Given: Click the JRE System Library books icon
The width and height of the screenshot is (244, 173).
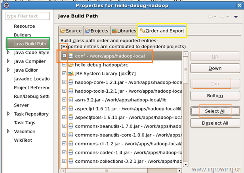Looking at the screenshot, I should [x=71, y=73].
